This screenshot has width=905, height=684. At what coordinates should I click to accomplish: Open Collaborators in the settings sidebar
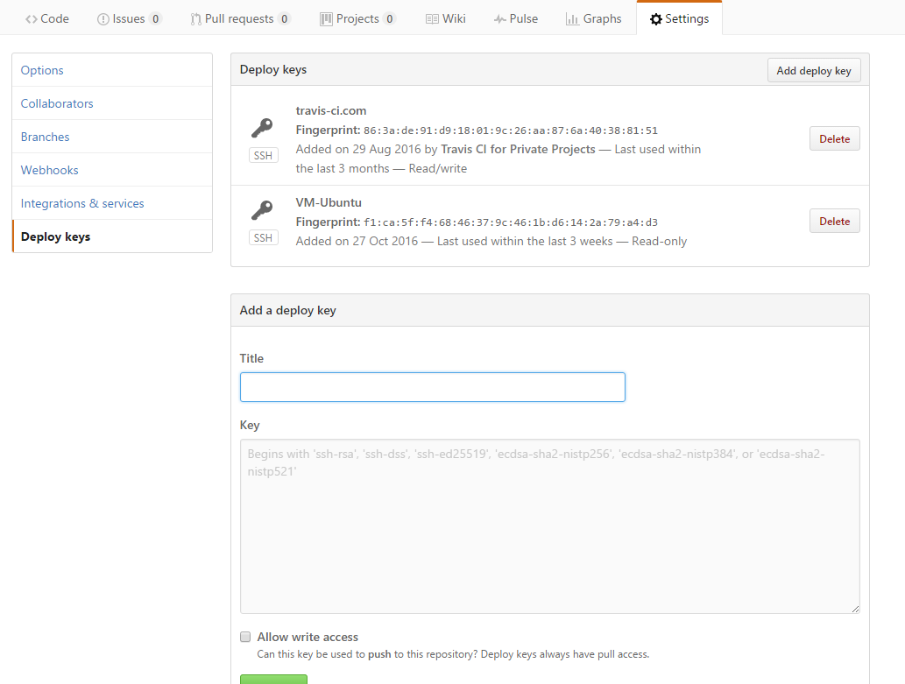point(57,103)
